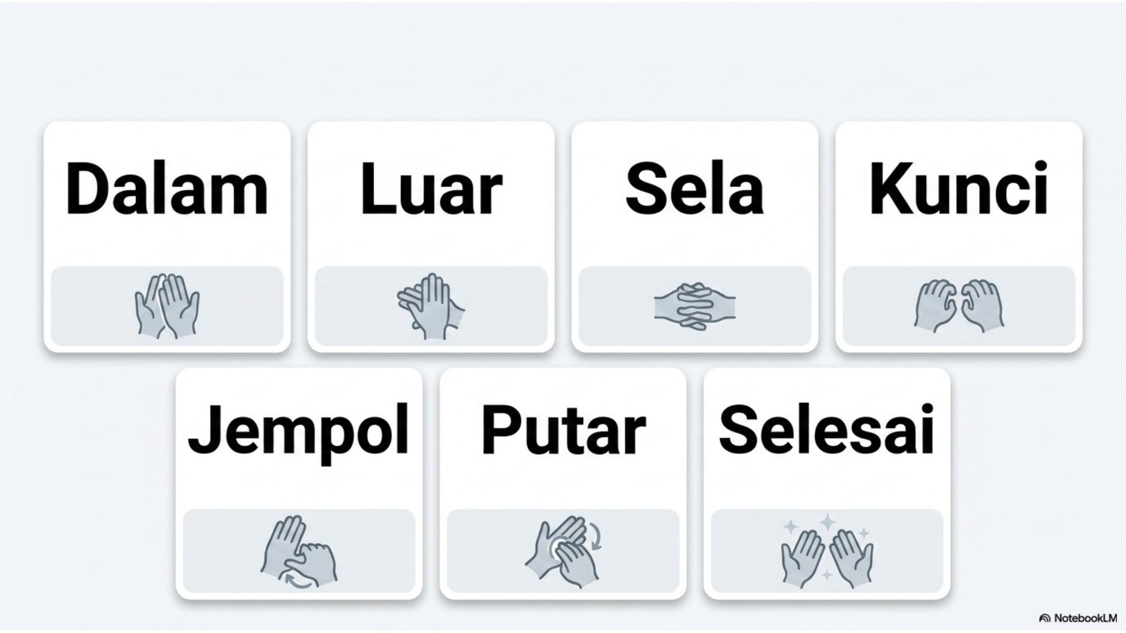This screenshot has width=1126, height=633.
Task: Click the sparkling clean hands icon under Selesai
Action: tap(827, 552)
